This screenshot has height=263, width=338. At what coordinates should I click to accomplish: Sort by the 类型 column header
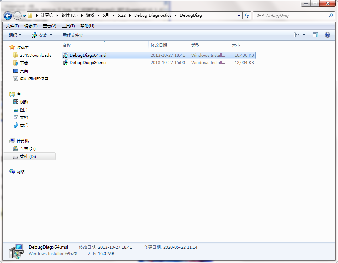point(195,45)
